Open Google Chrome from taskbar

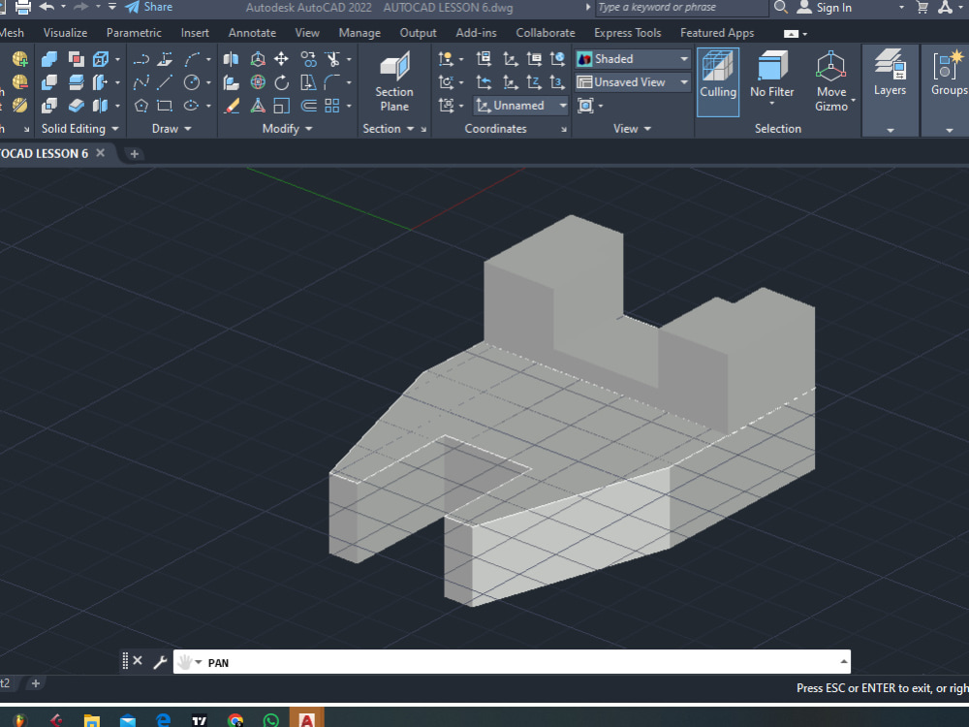235,720
